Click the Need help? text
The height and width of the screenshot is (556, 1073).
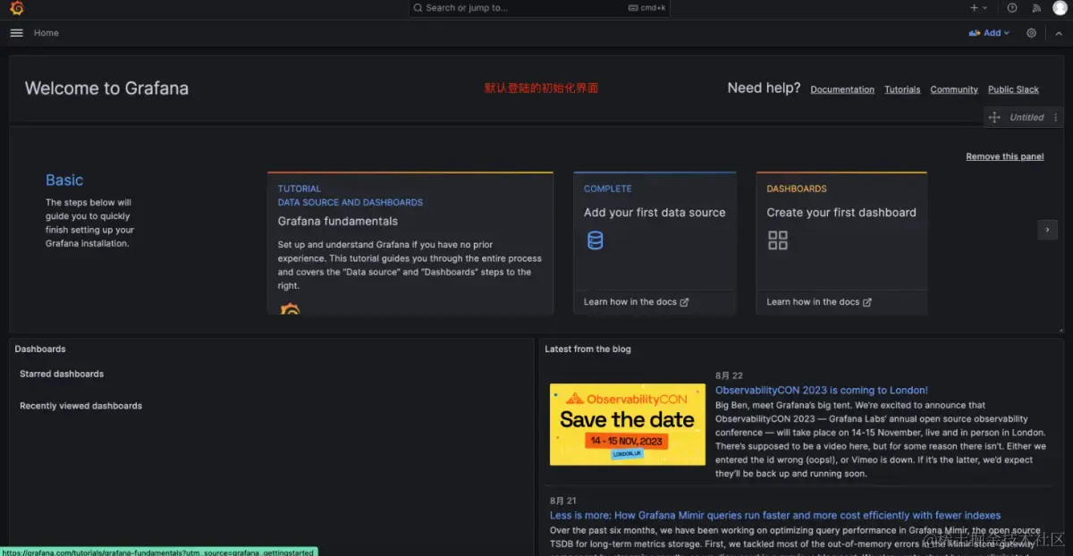tap(764, 88)
